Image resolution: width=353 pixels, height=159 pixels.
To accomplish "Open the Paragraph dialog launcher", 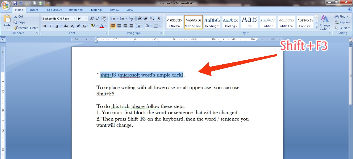I will pos(161,33).
